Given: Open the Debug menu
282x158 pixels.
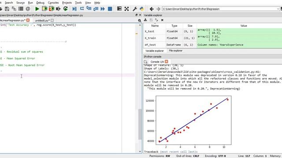Looking at the screenshot, I should 40,3.
